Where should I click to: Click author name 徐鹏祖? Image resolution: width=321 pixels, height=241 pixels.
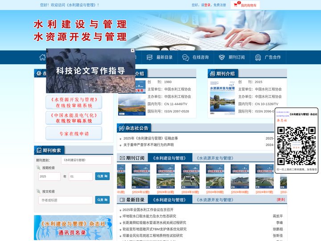278,229
